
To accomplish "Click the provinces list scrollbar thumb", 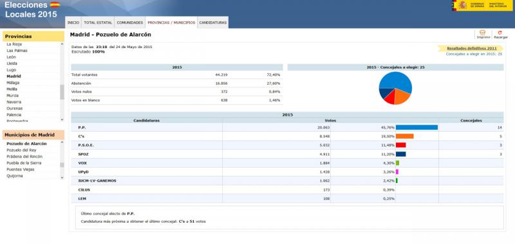I will coord(62,92).
